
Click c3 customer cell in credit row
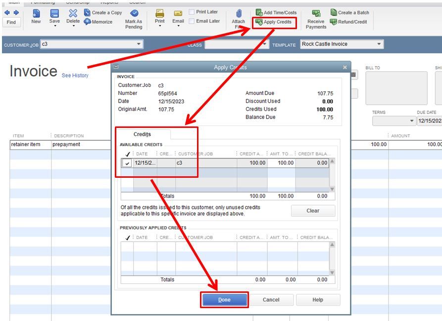(x=206, y=163)
